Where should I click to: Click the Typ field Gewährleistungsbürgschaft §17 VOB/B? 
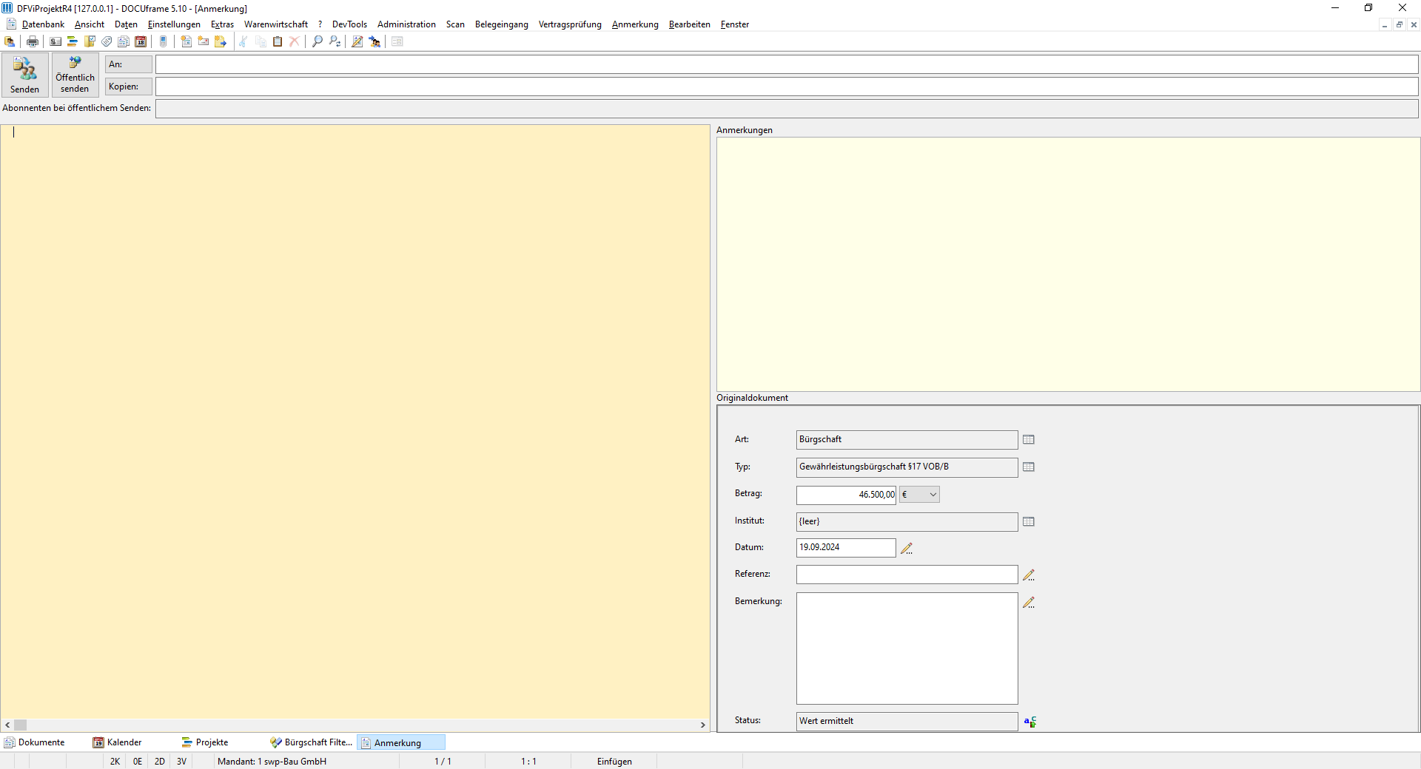[x=907, y=467]
